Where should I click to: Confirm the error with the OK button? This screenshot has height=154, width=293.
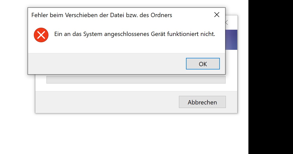(203, 64)
